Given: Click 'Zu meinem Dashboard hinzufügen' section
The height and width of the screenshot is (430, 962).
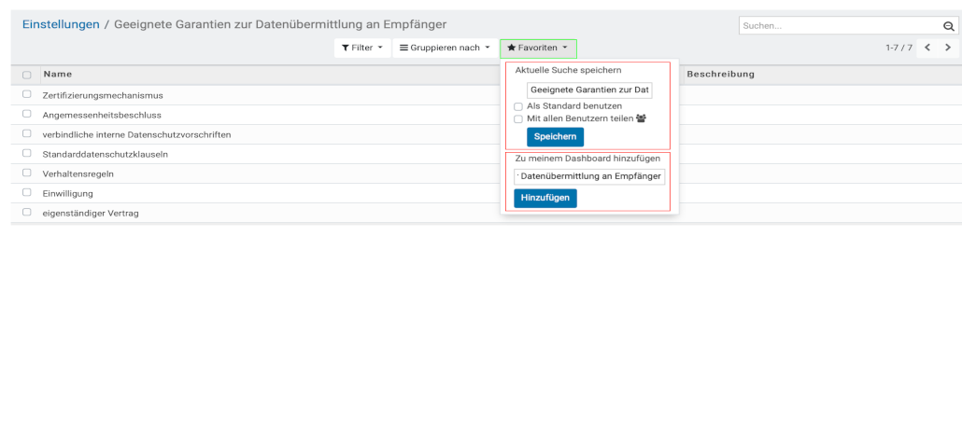Looking at the screenshot, I should 587,159.
